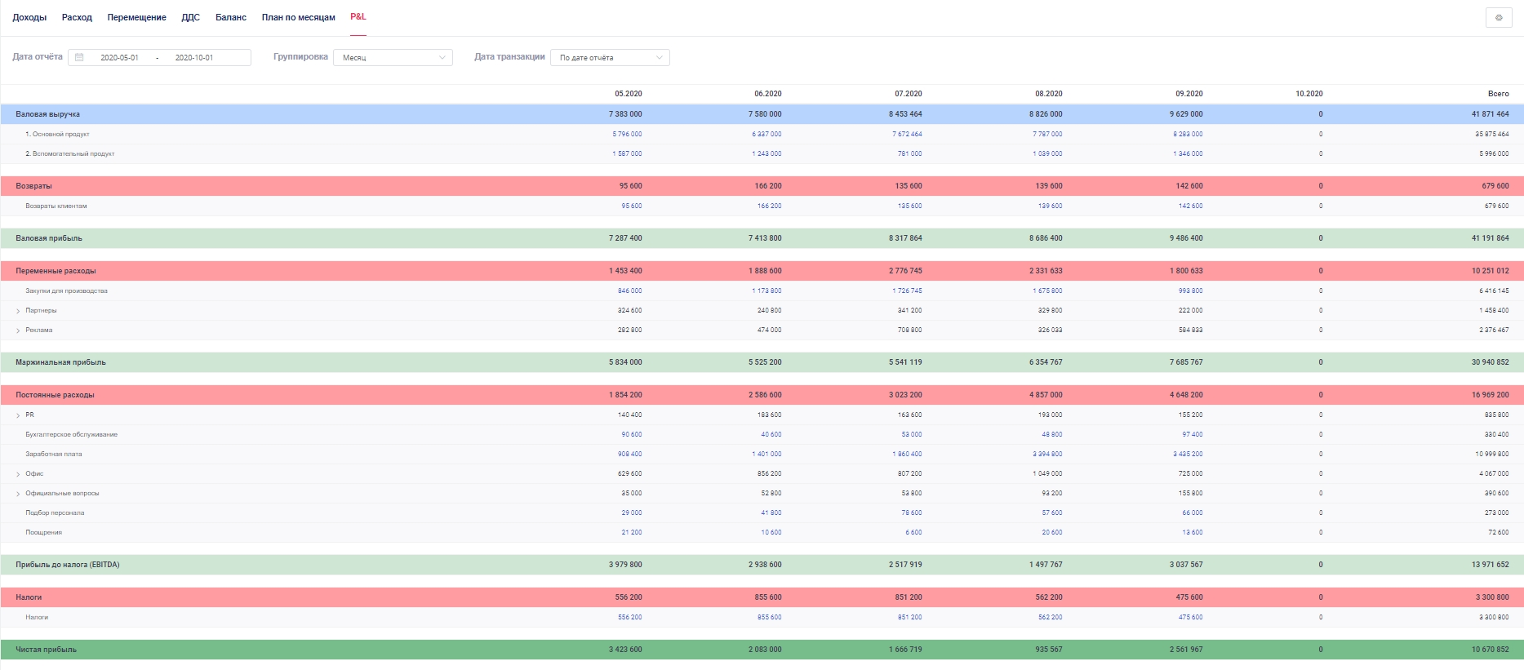1524x670 pixels.
Task: Click Налоги value 855 600 for 06.2020
Action: (769, 617)
